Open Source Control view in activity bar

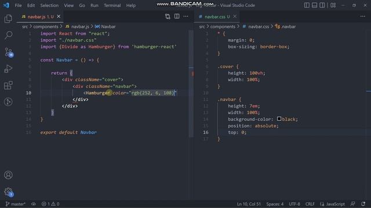(9, 52)
